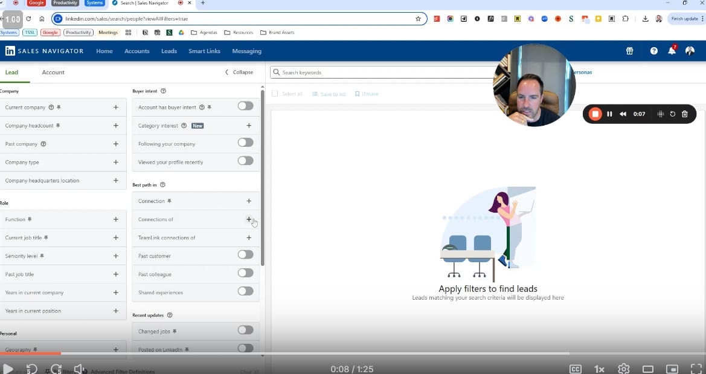Open Smart Links in navigation
Viewport: 706px width, 374px height.
(x=204, y=51)
